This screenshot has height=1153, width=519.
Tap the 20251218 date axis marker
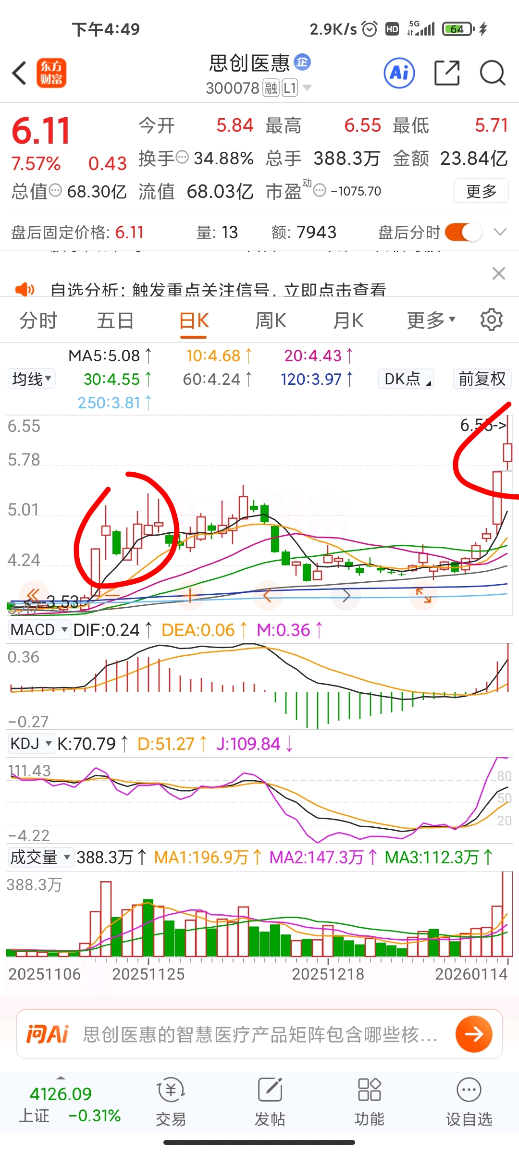[328, 974]
